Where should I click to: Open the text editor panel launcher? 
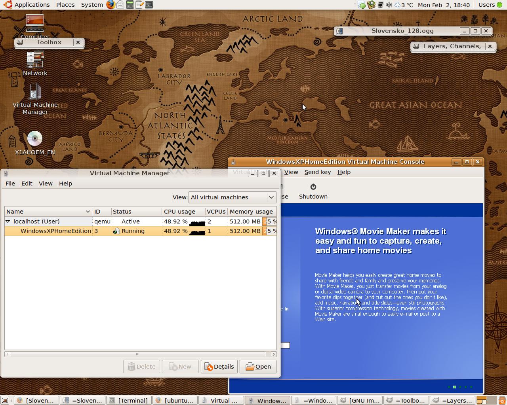point(139,5)
